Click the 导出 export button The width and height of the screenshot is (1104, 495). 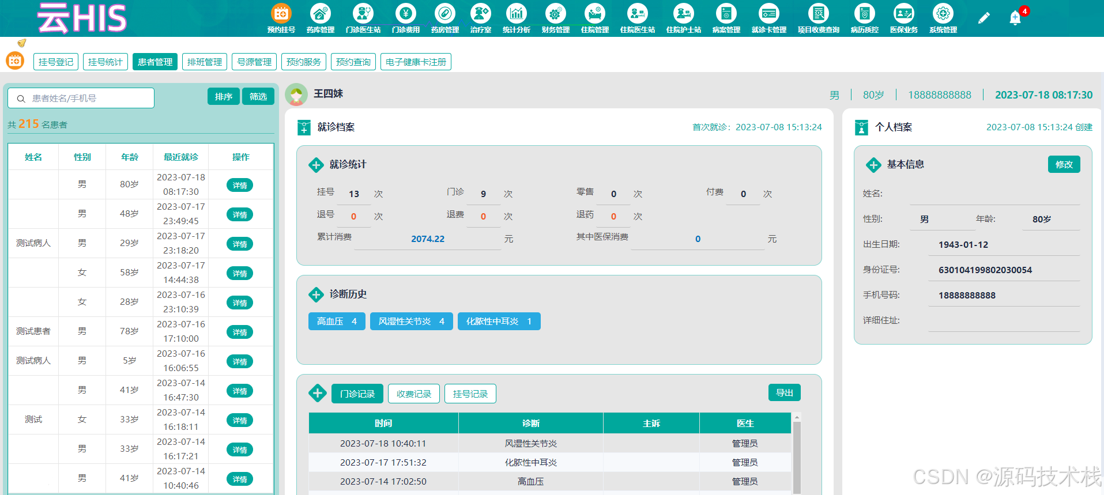[x=785, y=392]
